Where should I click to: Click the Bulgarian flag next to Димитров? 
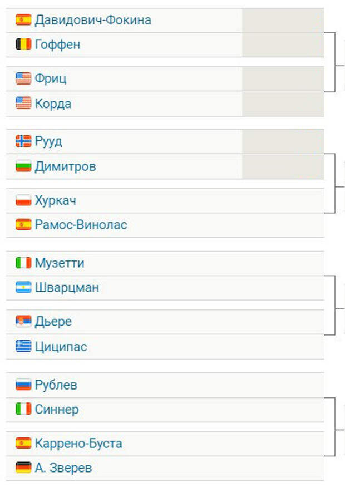(x=23, y=166)
